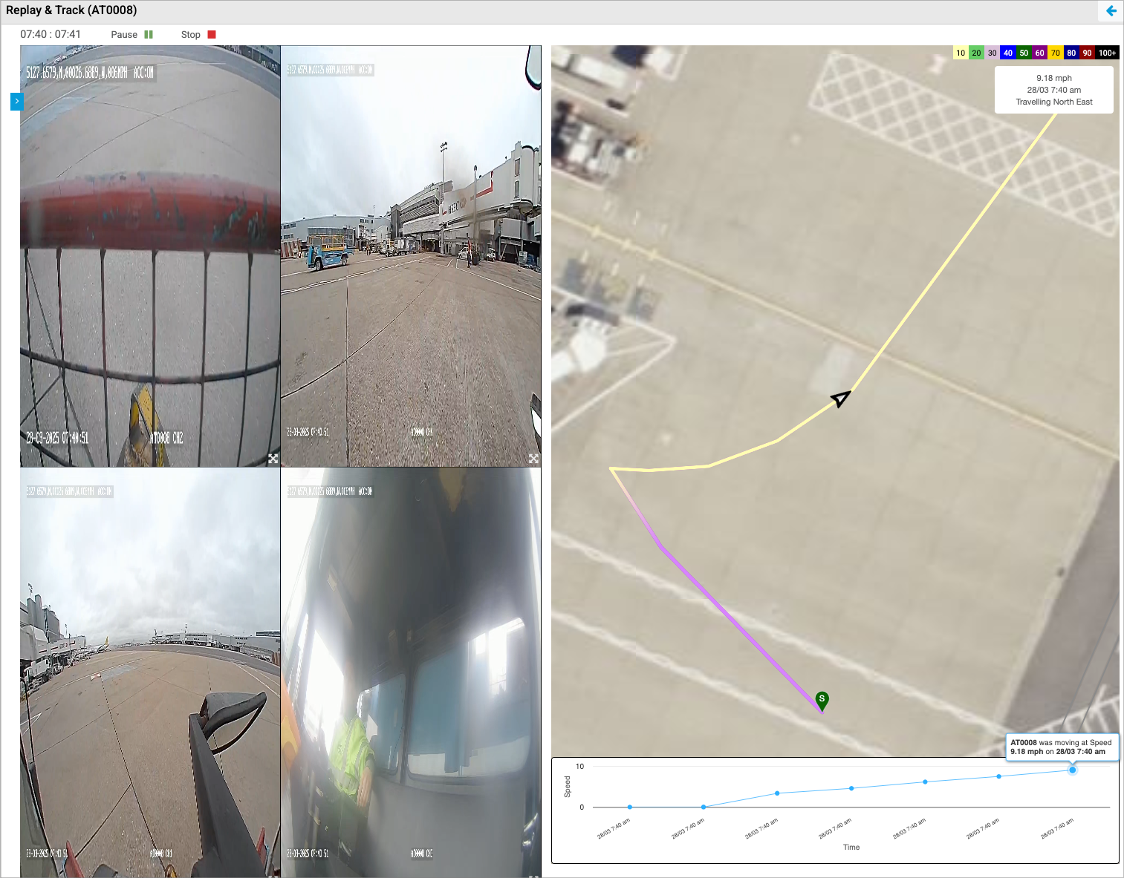Pause the replay playback

149,35
